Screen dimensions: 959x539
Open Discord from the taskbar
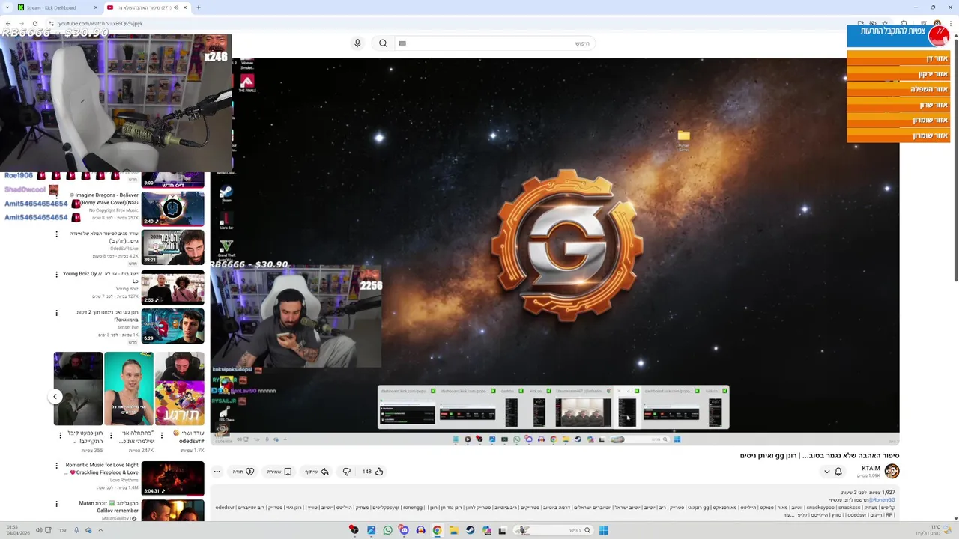tap(404, 530)
